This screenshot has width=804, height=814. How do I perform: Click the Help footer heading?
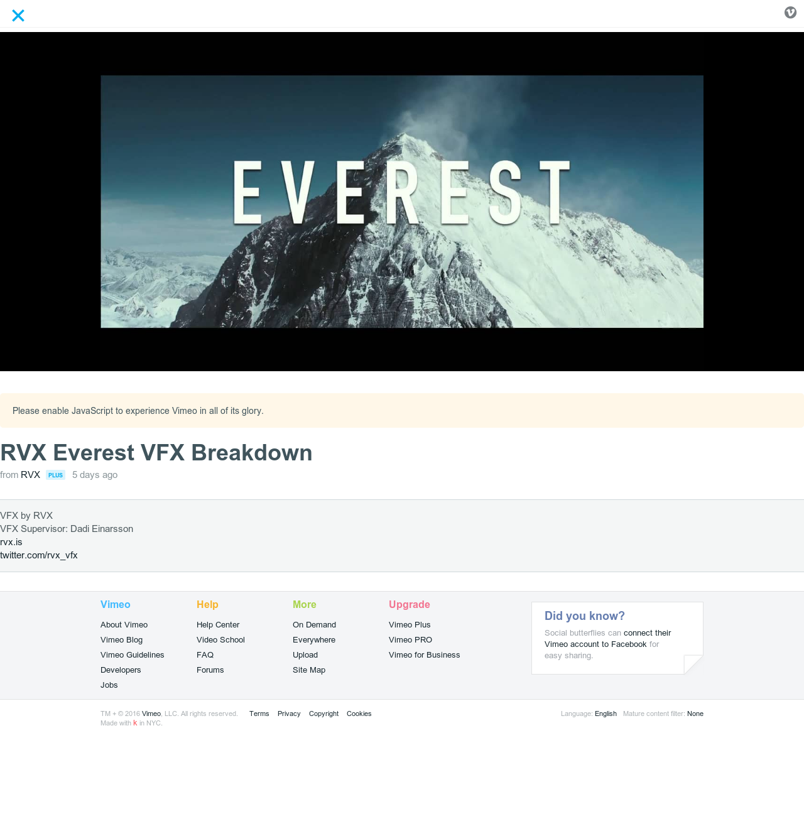click(207, 604)
